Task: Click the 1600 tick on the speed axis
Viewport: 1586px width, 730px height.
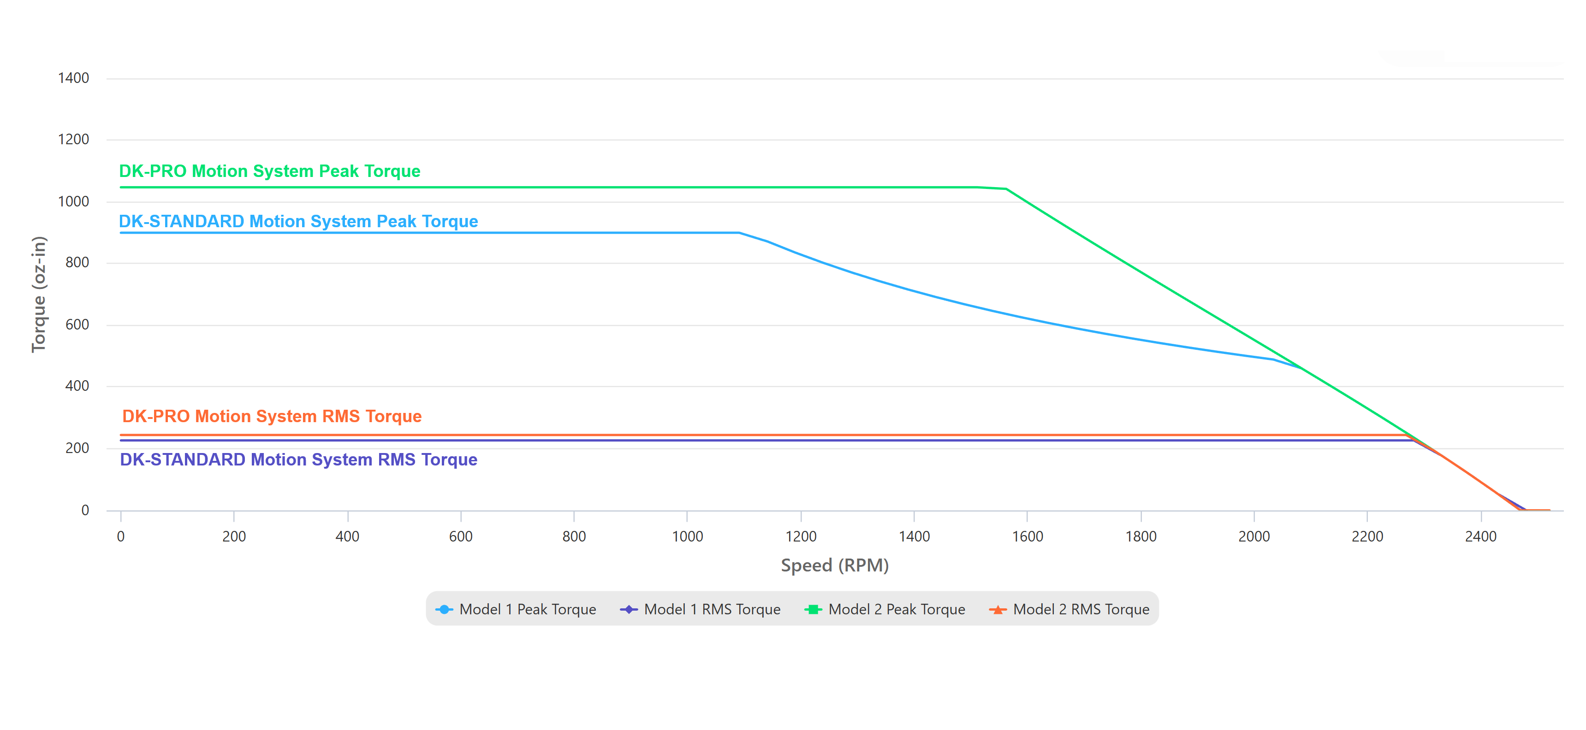Action: [x=1028, y=536]
